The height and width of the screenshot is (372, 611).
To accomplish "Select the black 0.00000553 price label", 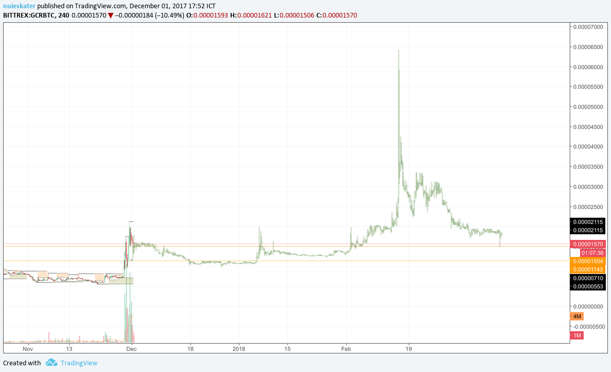I will click(x=588, y=286).
